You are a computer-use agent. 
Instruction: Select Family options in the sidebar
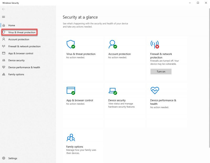(x=16, y=74)
